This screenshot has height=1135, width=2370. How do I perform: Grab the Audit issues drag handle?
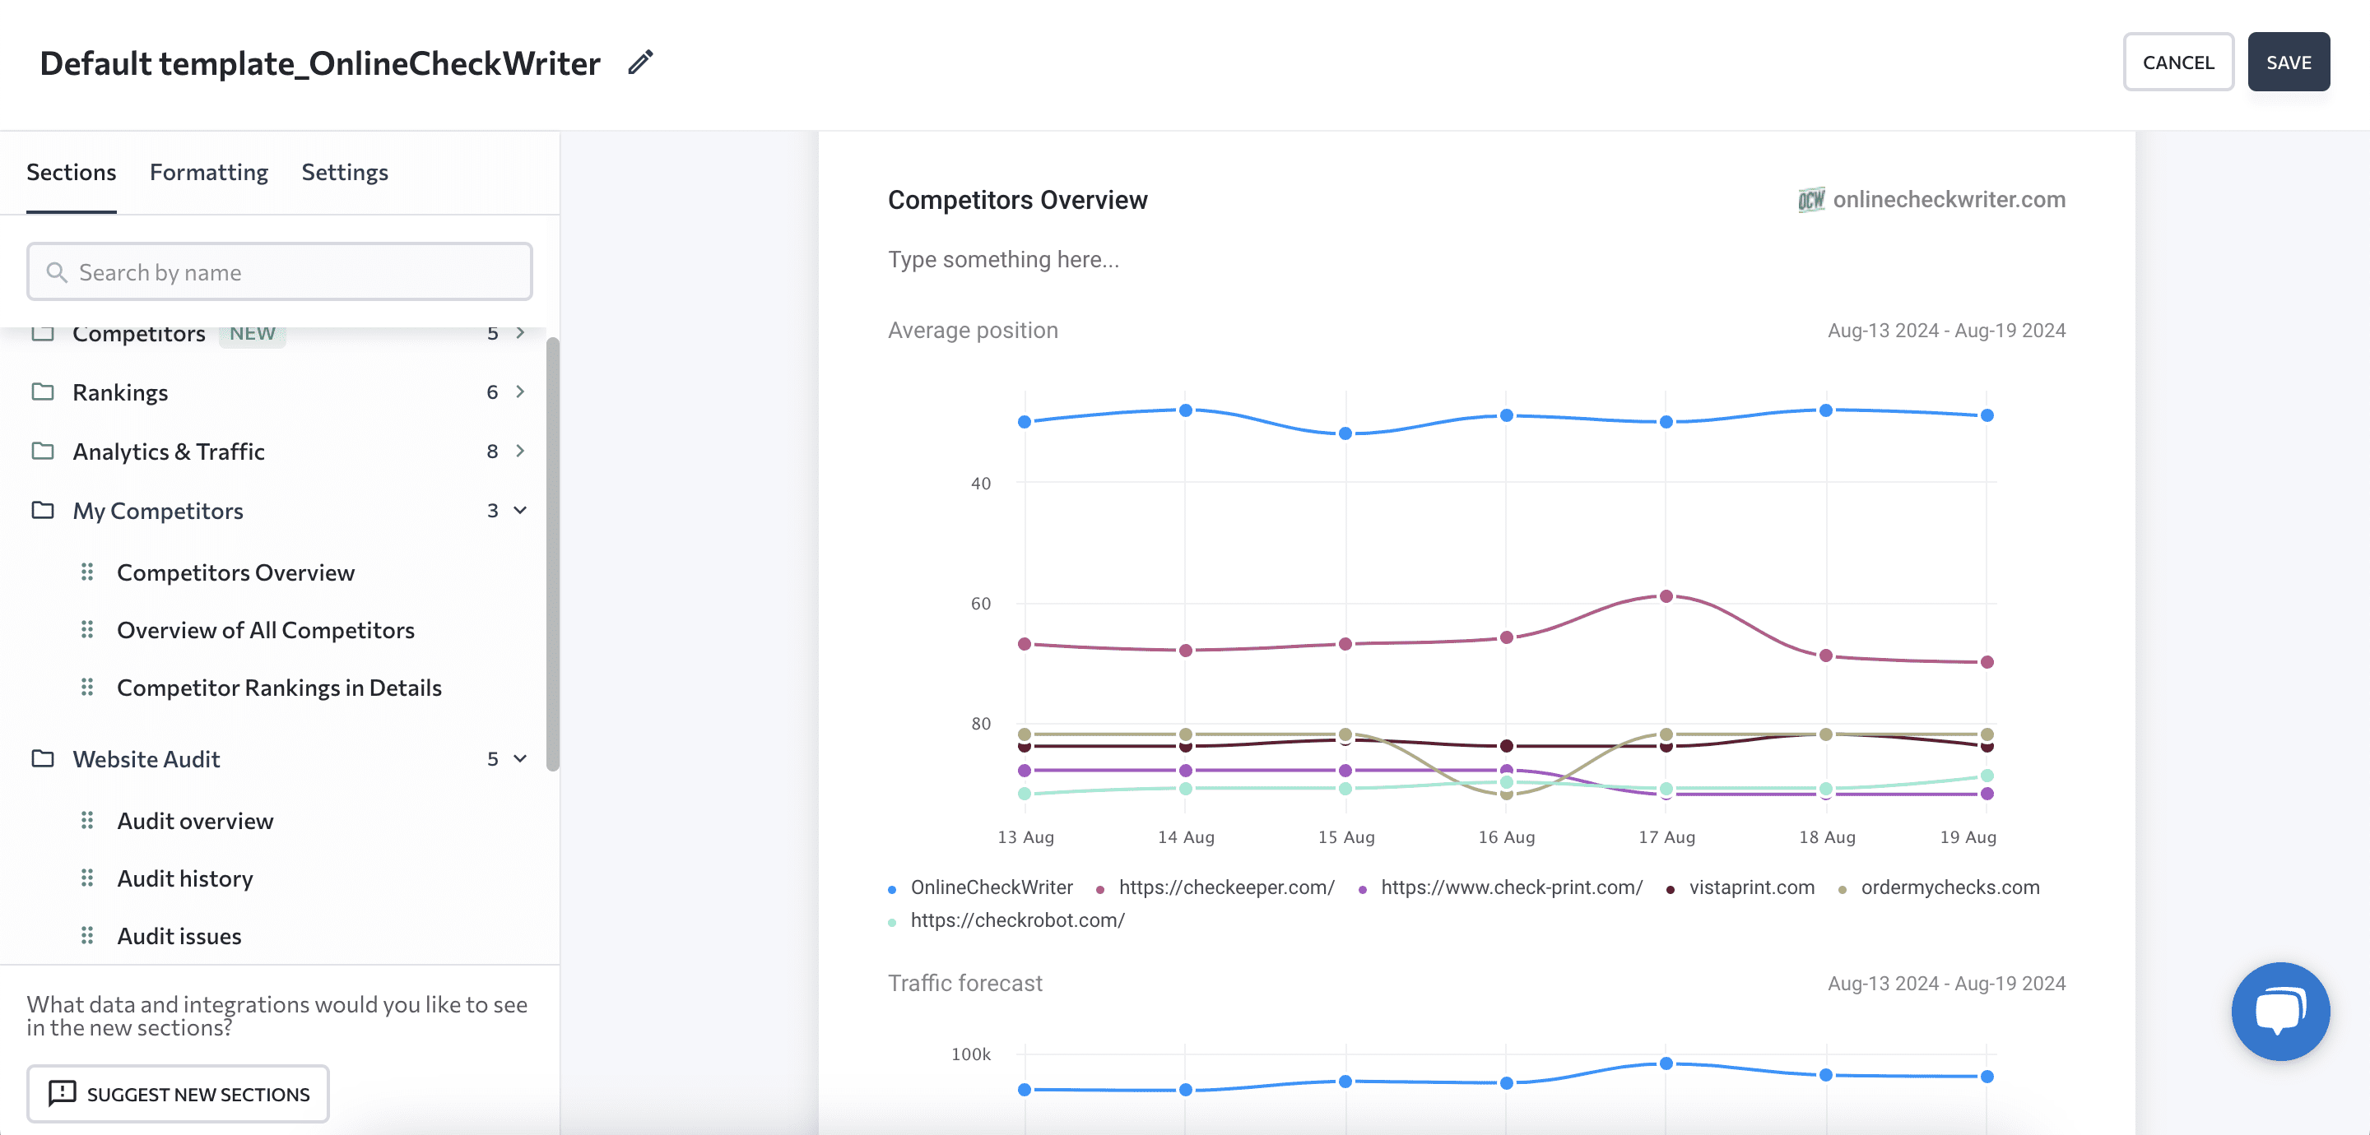coord(86,935)
